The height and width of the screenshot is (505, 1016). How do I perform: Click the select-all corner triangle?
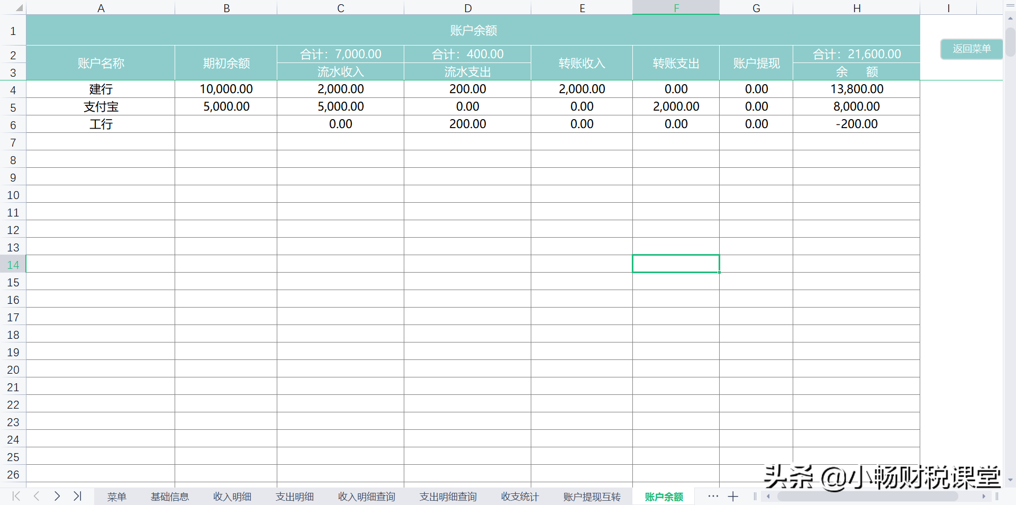(x=19, y=8)
